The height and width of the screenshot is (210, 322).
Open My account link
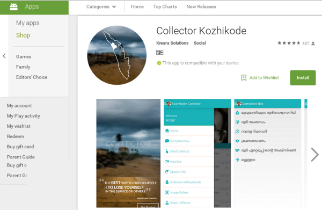(19, 106)
